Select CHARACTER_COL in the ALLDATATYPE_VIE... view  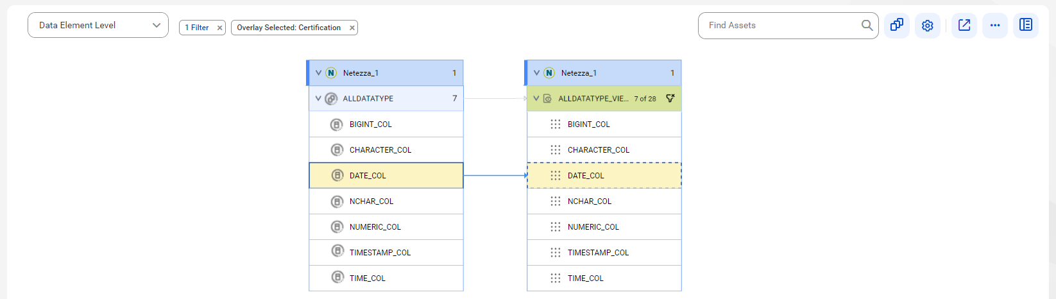click(x=604, y=150)
